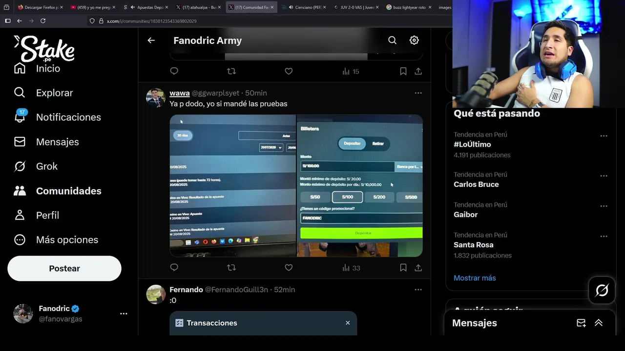
Task: Reload the page in browser toolbar
Action: pyautogui.click(x=43, y=21)
